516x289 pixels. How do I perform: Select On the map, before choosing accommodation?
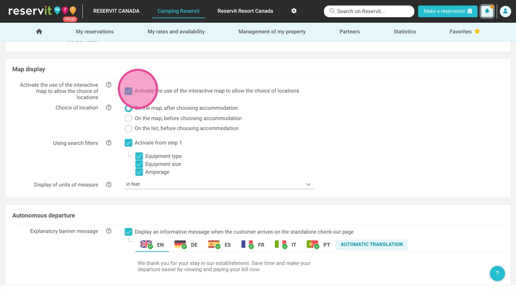[128, 118]
